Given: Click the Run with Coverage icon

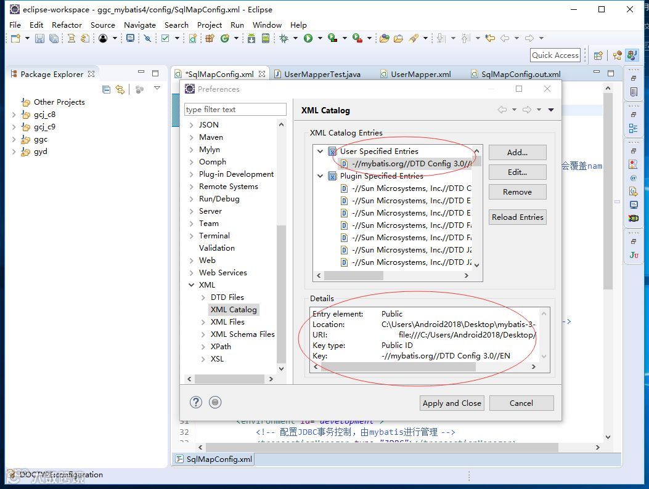Looking at the screenshot, I should (332, 38).
